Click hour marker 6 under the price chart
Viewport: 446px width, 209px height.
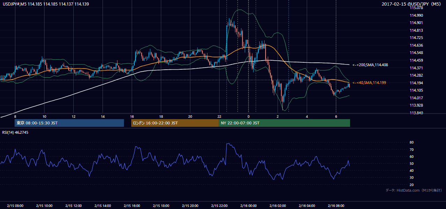tap(336, 116)
